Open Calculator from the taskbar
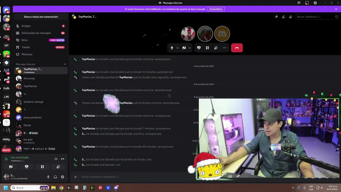Image resolution: width=341 pixels, height=192 pixels. point(85,188)
